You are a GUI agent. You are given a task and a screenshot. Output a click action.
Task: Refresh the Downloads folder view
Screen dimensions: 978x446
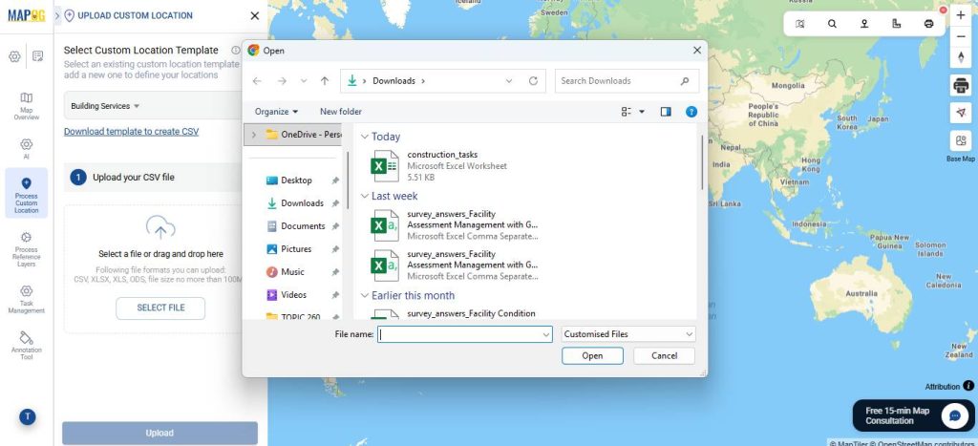(533, 81)
